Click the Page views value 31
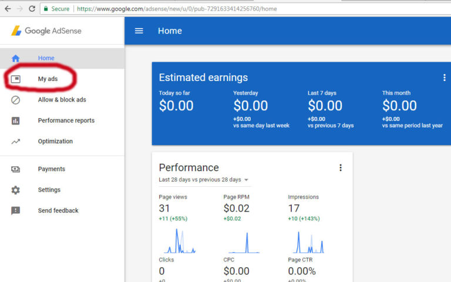 click(x=164, y=209)
